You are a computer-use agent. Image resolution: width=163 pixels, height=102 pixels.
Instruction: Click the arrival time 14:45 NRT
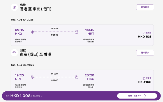(90, 32)
